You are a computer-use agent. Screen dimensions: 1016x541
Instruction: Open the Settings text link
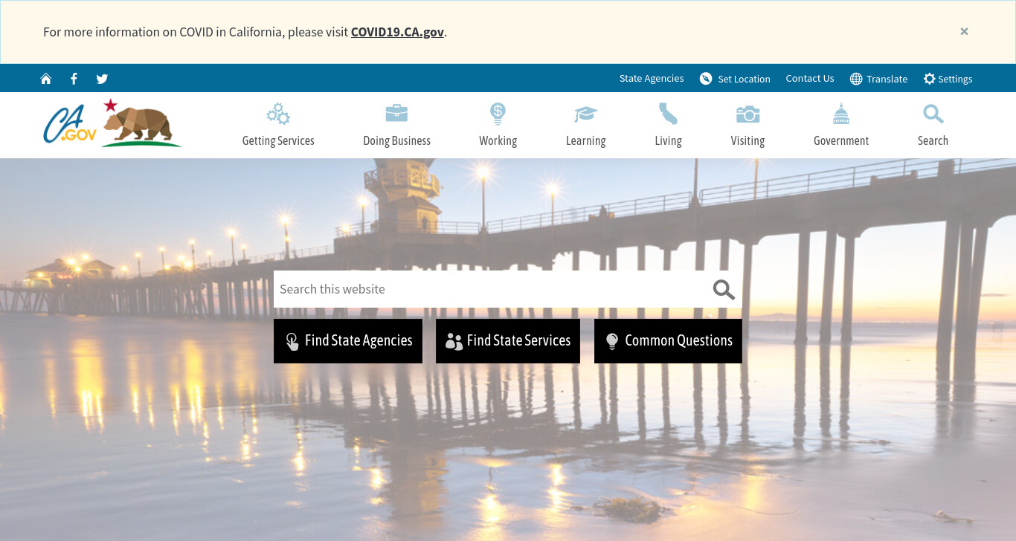(955, 79)
